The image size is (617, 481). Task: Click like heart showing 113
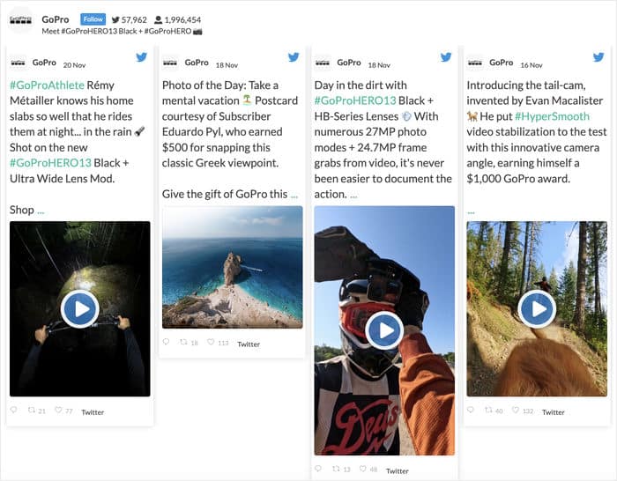point(211,342)
